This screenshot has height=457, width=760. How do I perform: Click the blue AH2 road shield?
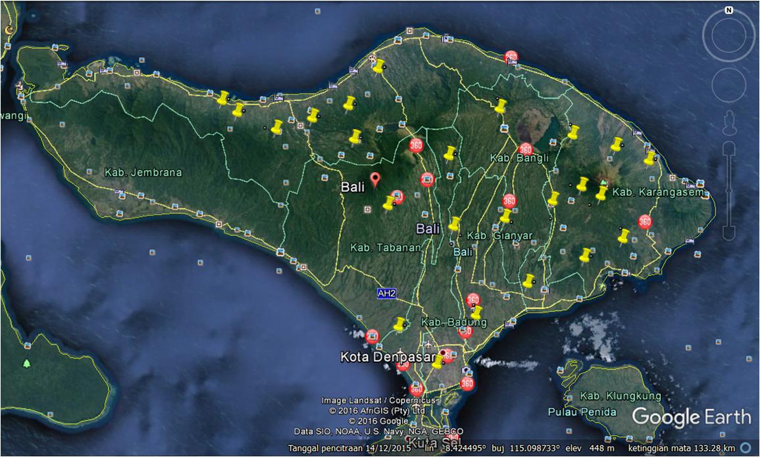tap(386, 293)
